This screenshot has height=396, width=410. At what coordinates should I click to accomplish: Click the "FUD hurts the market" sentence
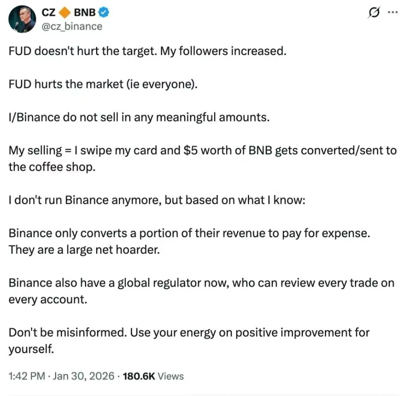pos(103,84)
